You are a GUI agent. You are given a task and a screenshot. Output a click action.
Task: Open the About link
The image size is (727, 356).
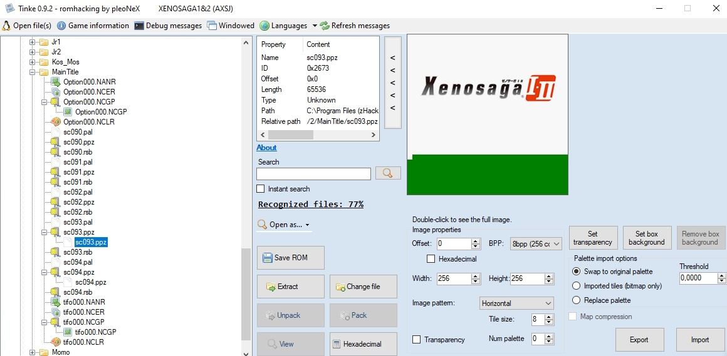[x=266, y=148]
